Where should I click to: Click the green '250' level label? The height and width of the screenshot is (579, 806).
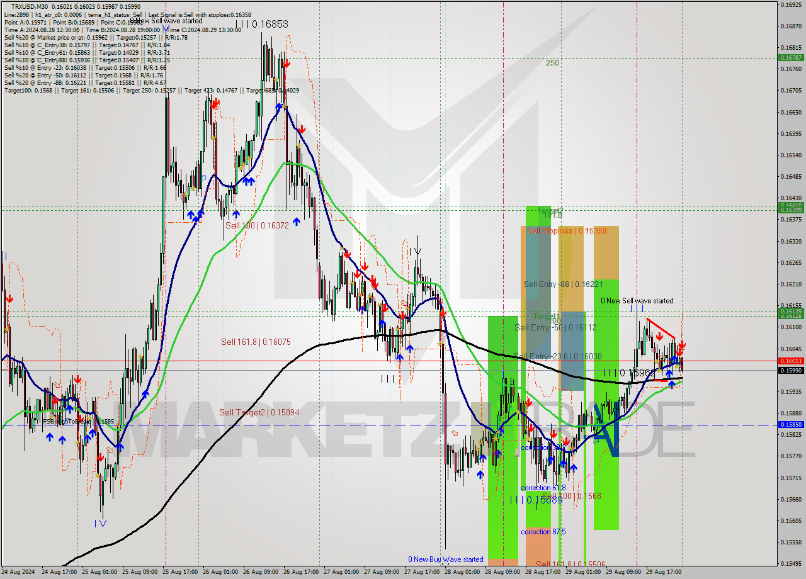(552, 63)
